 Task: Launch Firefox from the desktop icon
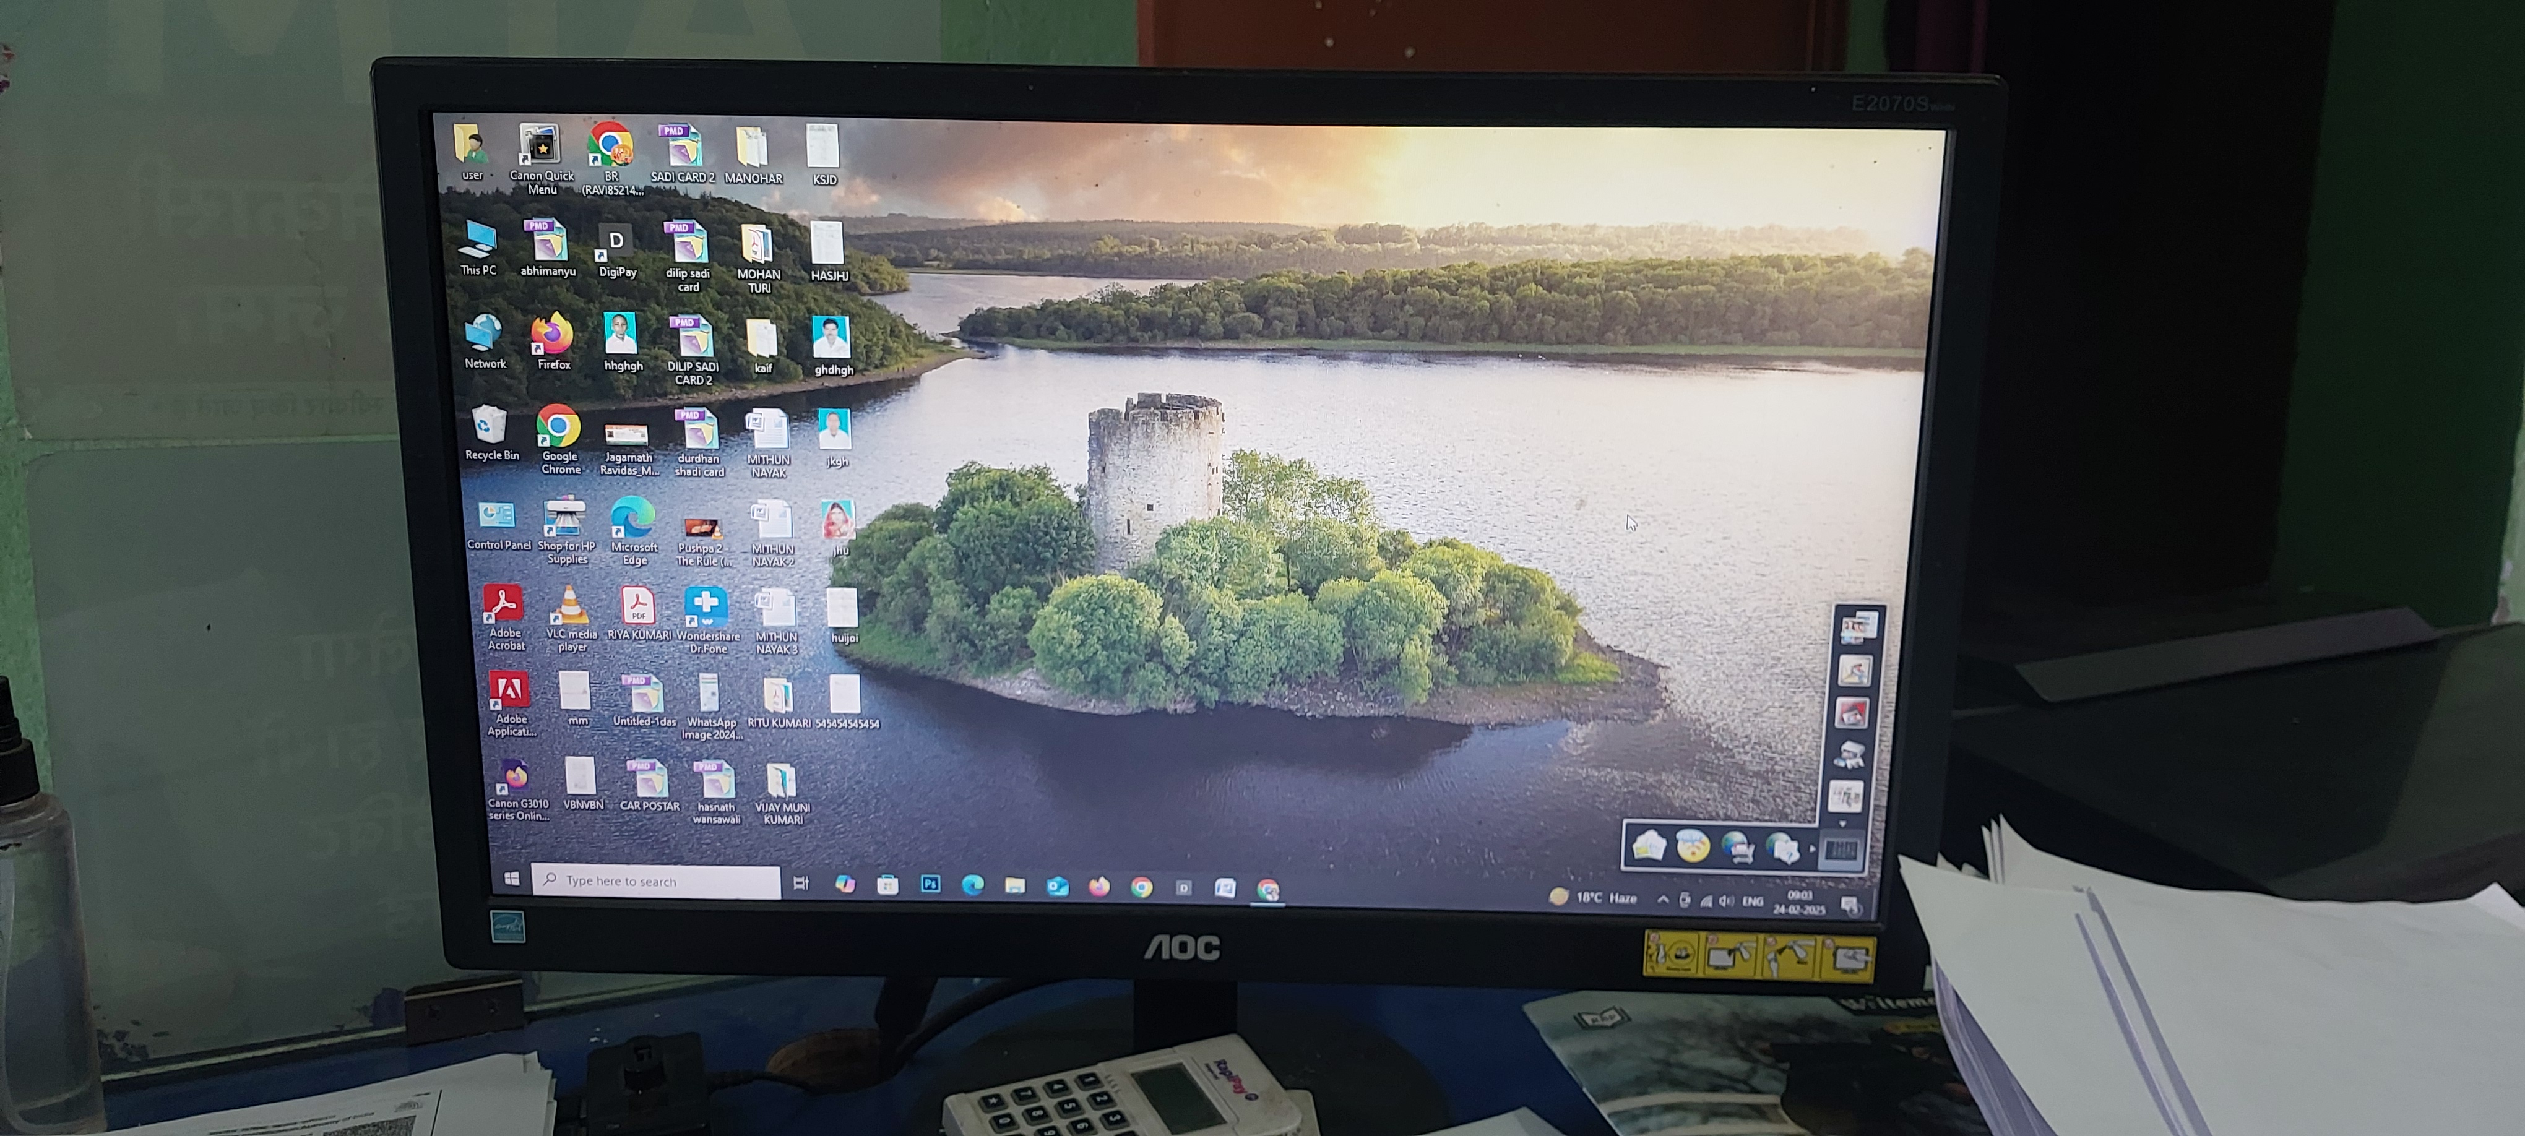(553, 341)
